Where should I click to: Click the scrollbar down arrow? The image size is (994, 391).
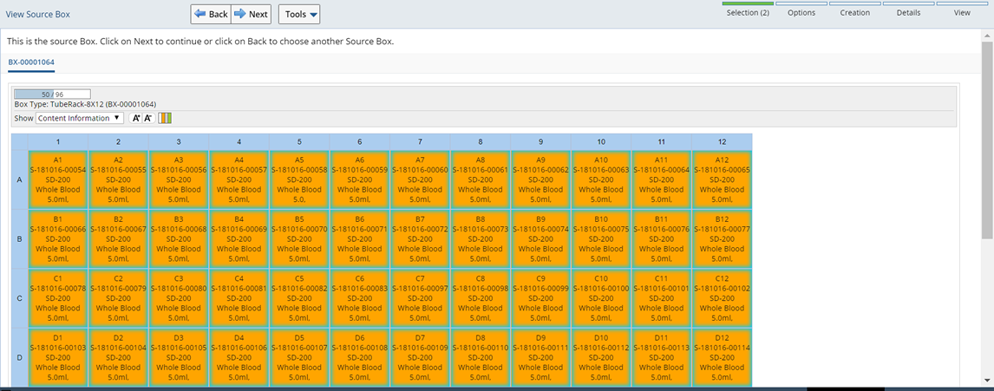(987, 379)
